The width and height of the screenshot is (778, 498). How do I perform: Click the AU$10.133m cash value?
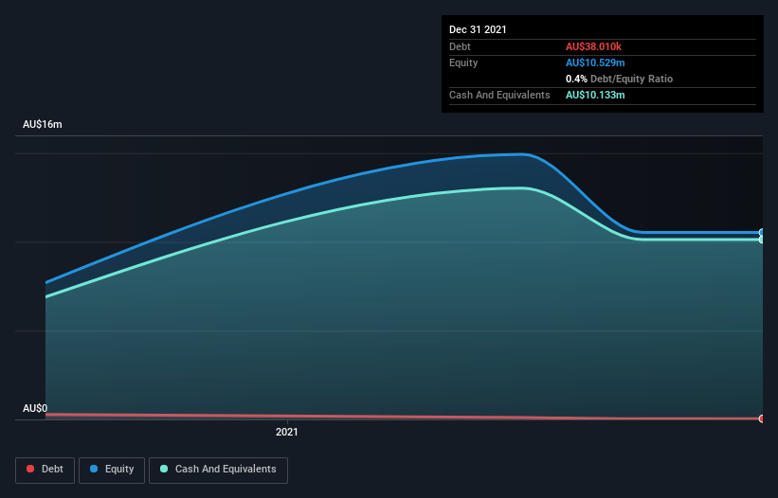(x=595, y=95)
